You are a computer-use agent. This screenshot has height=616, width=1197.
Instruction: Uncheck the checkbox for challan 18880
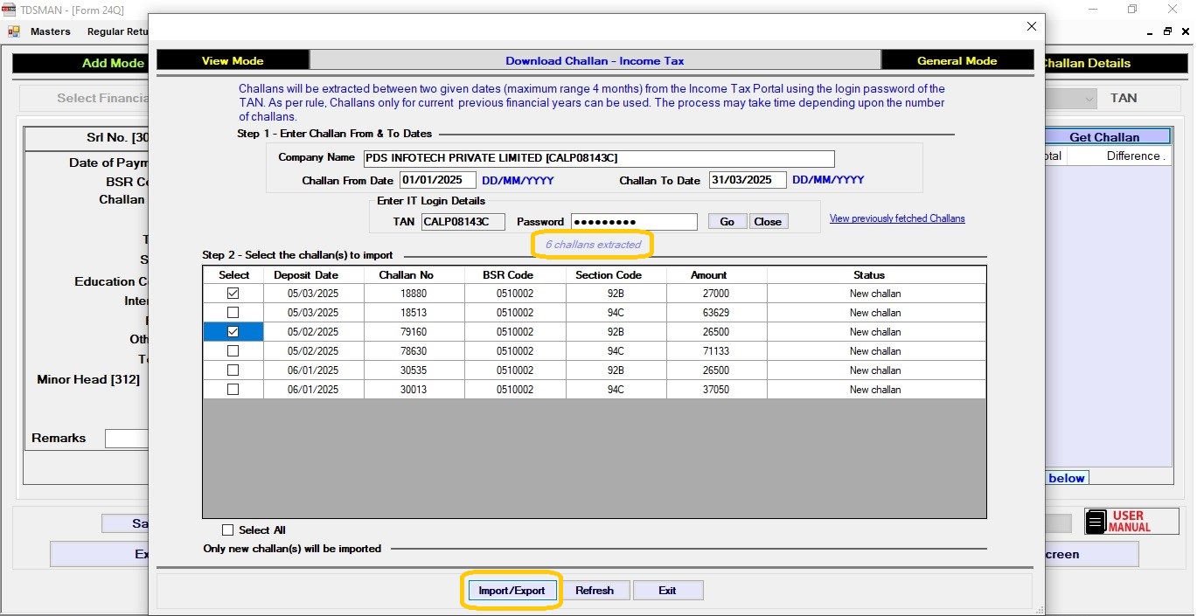coord(233,294)
